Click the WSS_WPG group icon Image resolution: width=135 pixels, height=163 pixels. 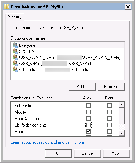15,63
